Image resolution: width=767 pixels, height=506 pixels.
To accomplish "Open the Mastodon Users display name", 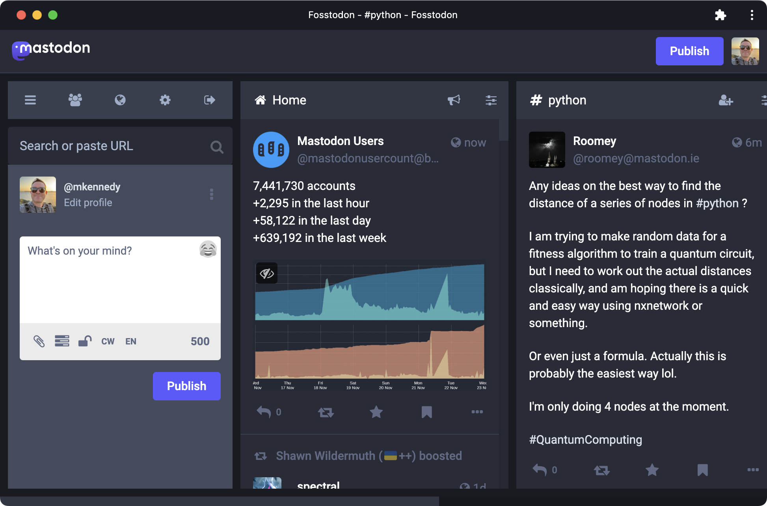I will coord(341,141).
